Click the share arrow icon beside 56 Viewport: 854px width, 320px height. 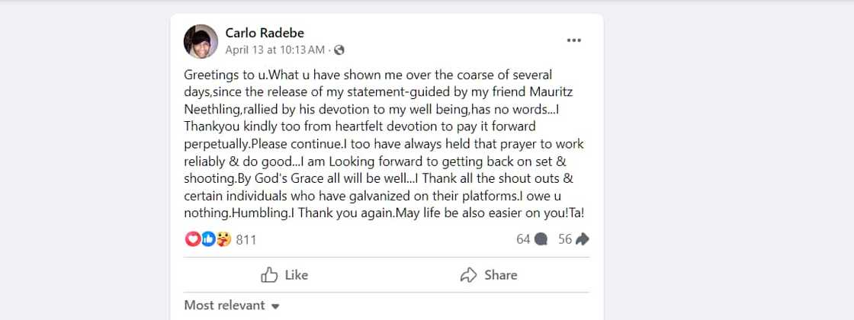(x=583, y=239)
